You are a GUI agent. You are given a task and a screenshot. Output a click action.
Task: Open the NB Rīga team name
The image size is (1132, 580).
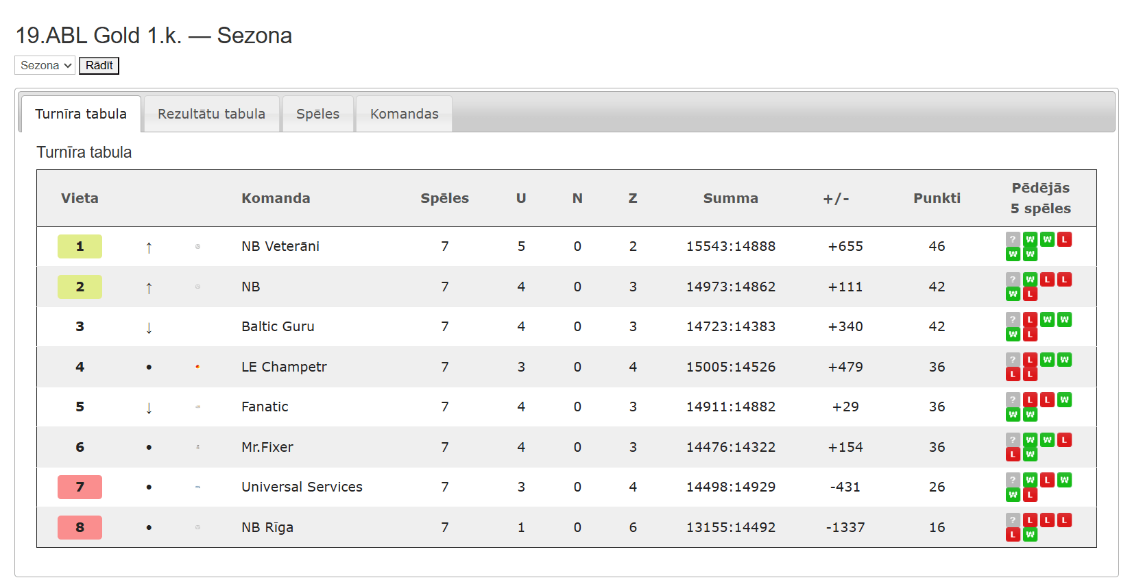coord(267,527)
